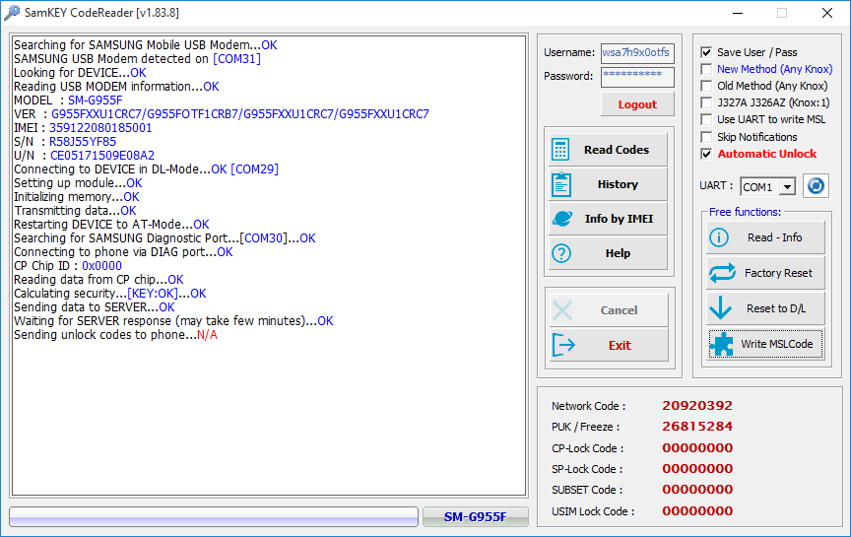The width and height of the screenshot is (851, 537).
Task: Click the Read - Info label
Action: click(774, 237)
